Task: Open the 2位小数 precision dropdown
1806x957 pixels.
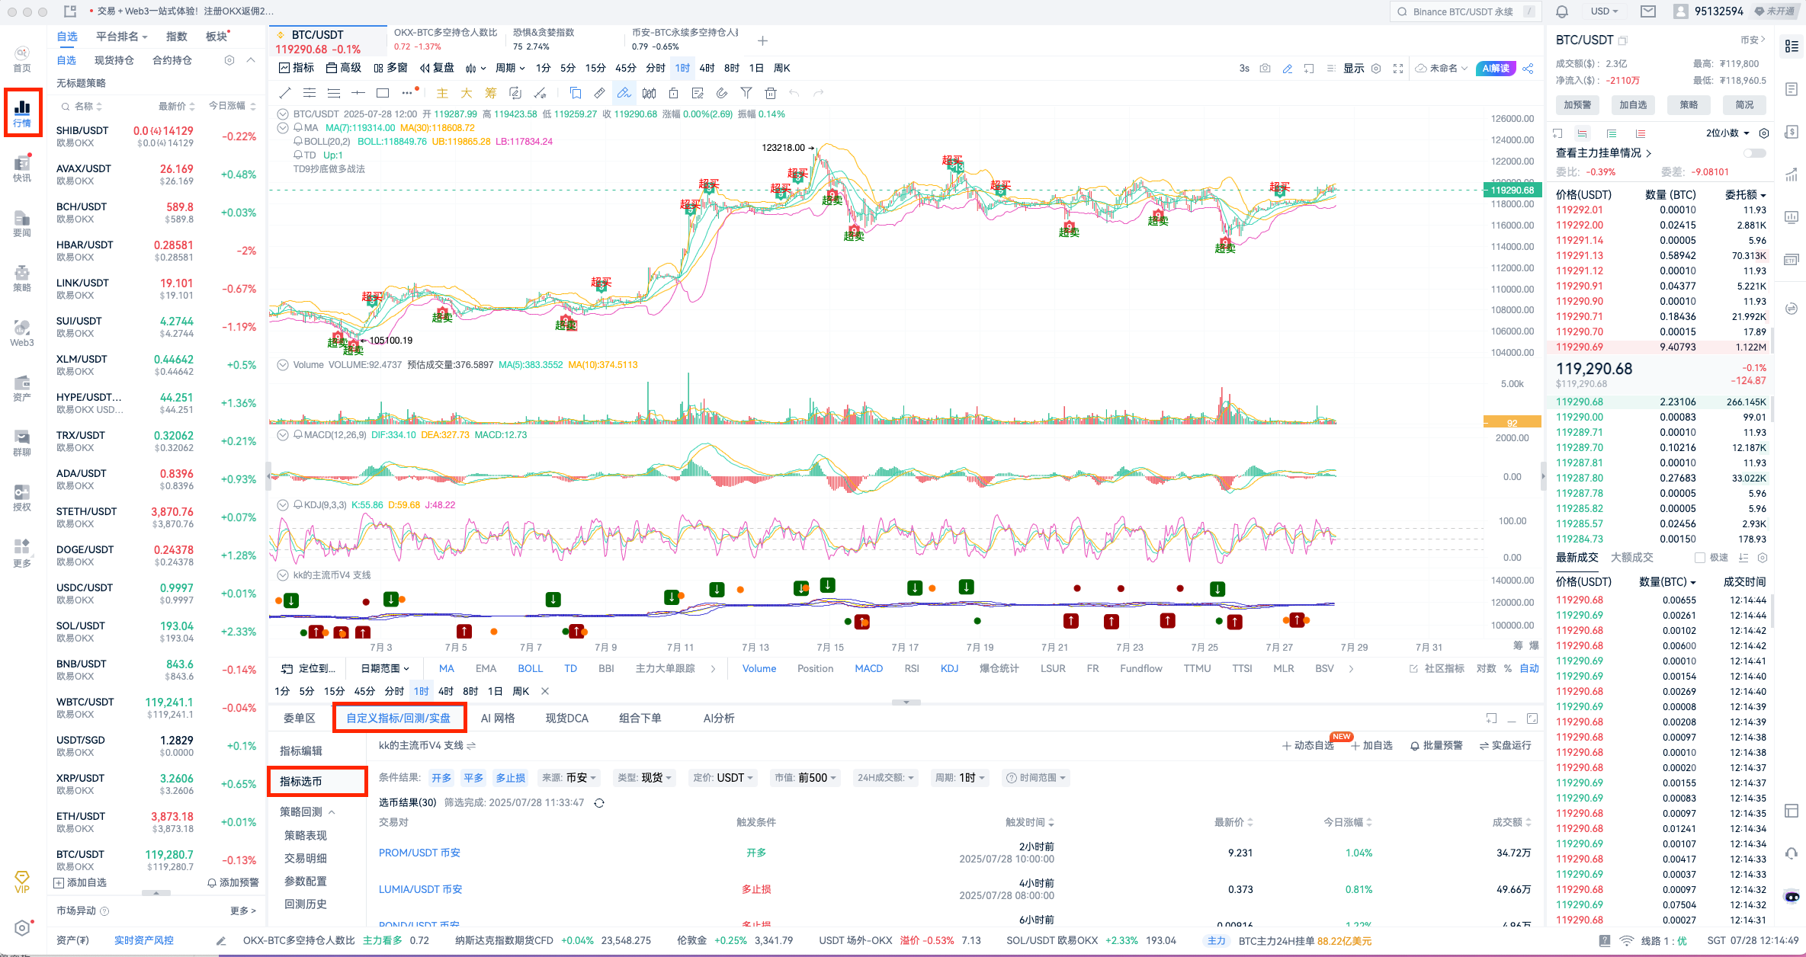Action: click(1727, 133)
